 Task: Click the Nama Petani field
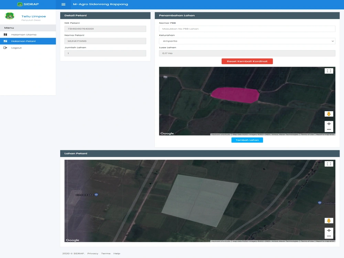[x=105, y=41]
